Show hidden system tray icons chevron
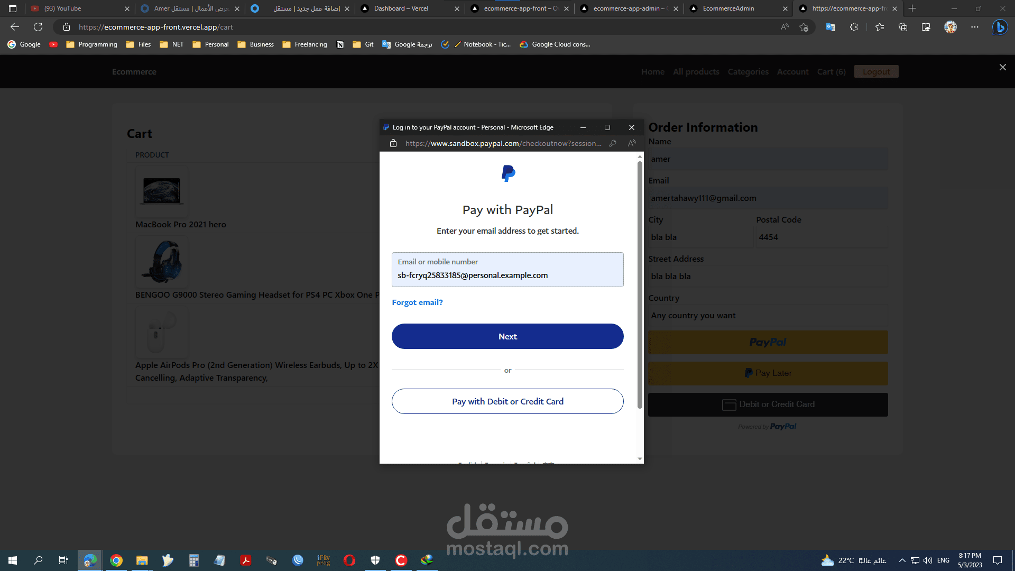Viewport: 1015px width, 571px height. point(902,560)
